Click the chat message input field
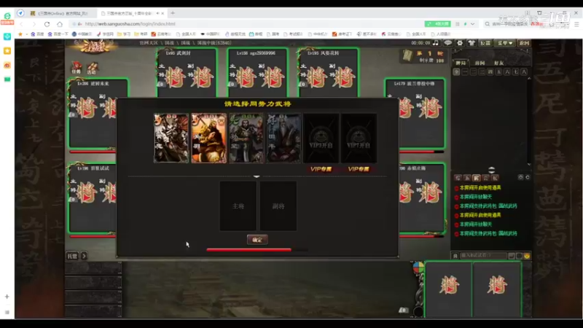Viewport: 583px width, 328px height. click(x=483, y=256)
